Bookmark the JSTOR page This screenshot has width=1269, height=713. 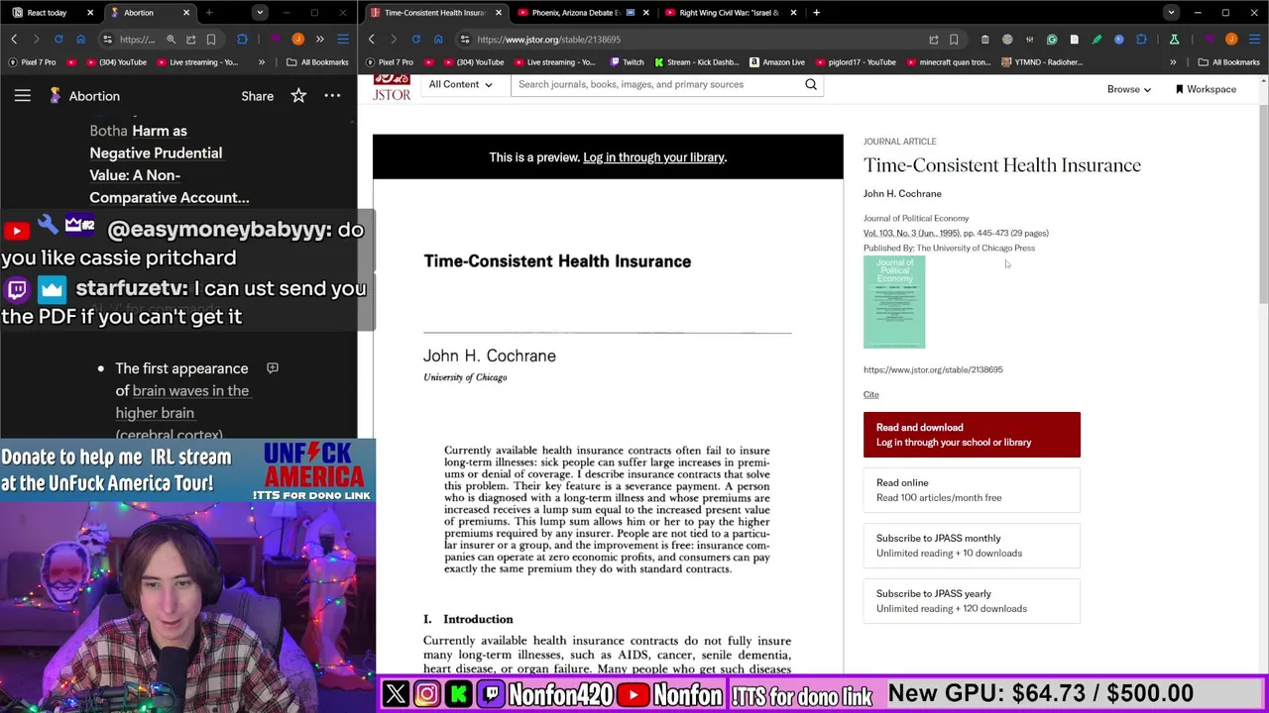[x=954, y=40]
